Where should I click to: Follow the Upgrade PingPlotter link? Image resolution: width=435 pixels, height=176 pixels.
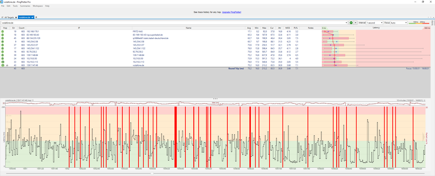(x=231, y=12)
